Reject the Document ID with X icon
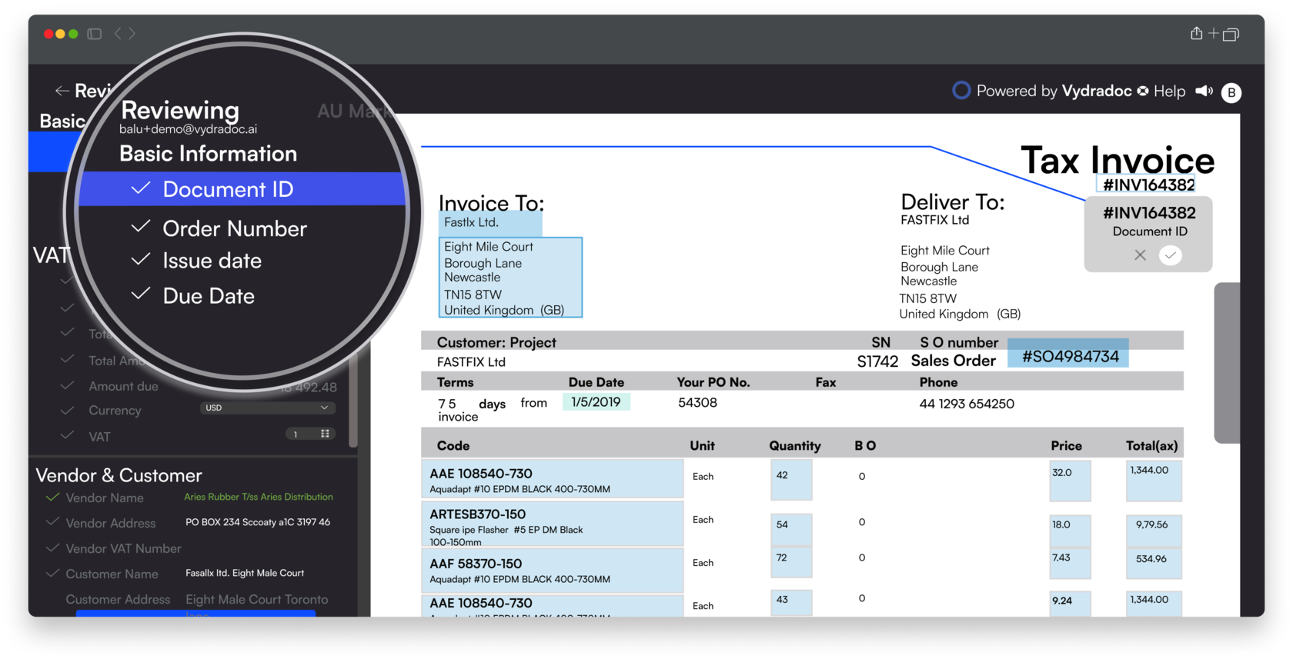Screen dimensions: 1293x659 pyautogui.click(x=1140, y=255)
